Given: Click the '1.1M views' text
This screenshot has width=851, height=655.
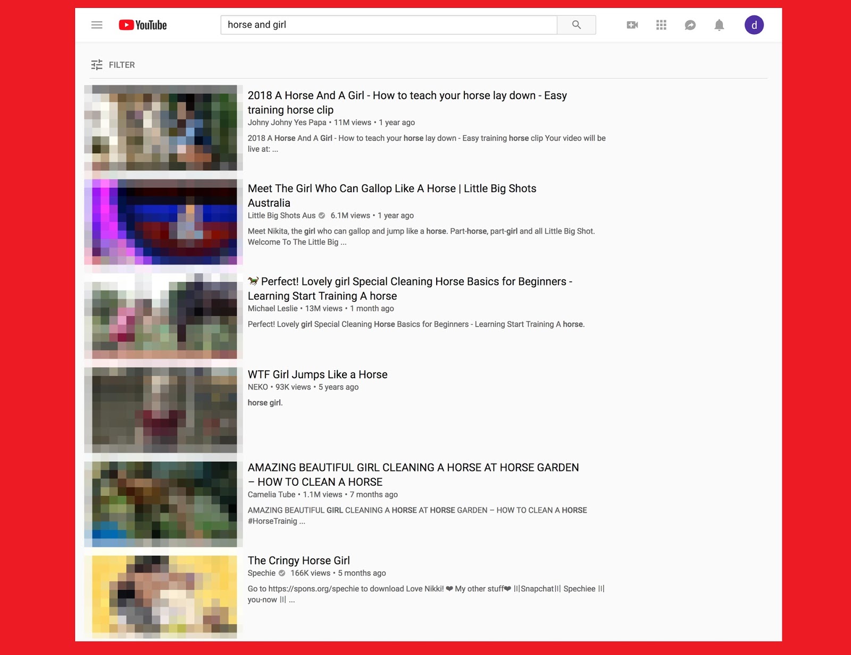Looking at the screenshot, I should [x=323, y=495].
